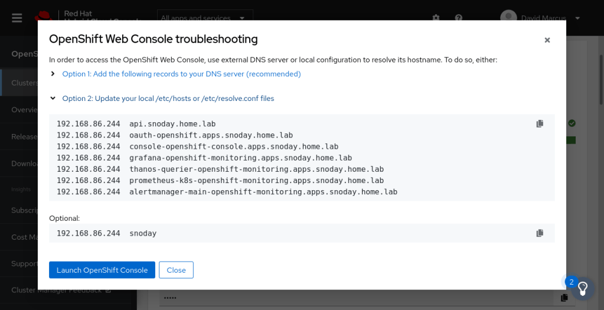Open the hamburger navigation menu
This screenshot has width=604, height=310.
tap(17, 18)
